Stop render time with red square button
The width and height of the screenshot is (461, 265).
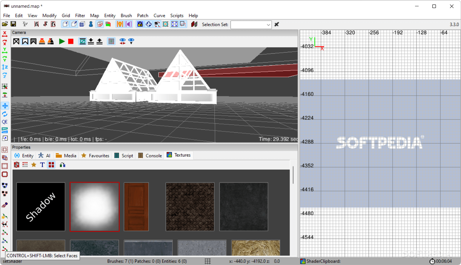point(71,41)
